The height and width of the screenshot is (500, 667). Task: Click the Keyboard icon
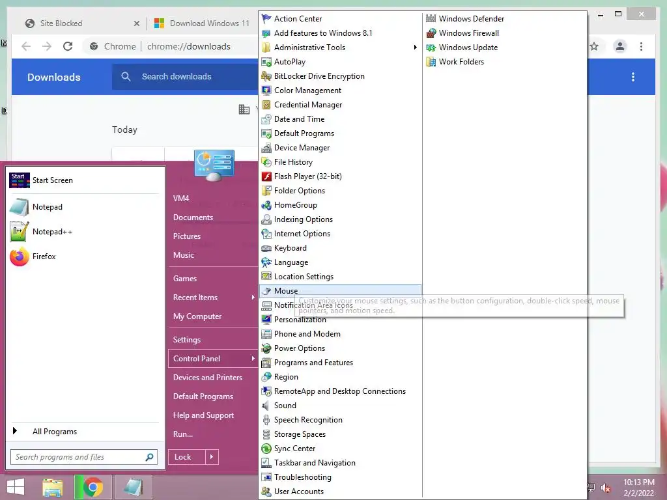[266, 248]
